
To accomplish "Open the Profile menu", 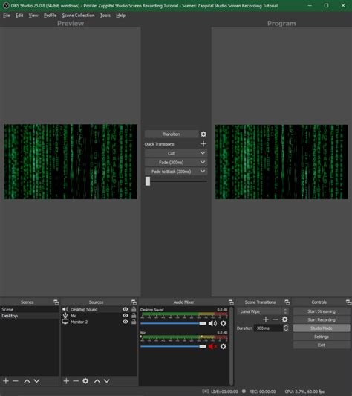I will click(x=50, y=16).
